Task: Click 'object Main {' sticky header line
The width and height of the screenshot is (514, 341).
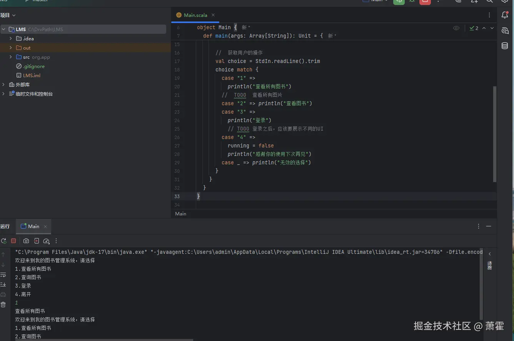Action: pyautogui.click(x=217, y=28)
